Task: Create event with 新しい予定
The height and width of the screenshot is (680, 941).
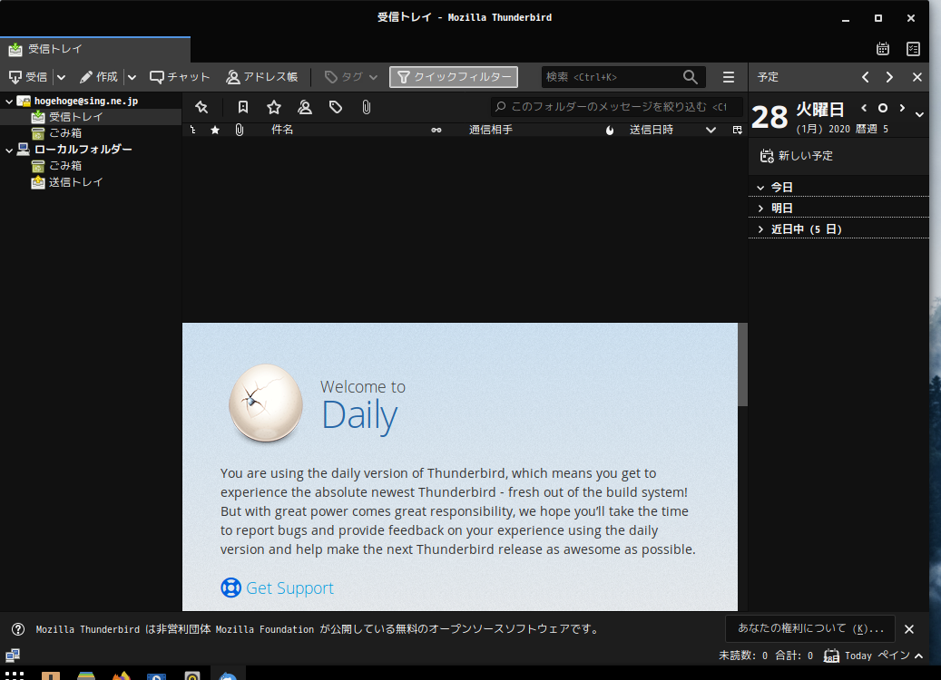Action: click(797, 156)
